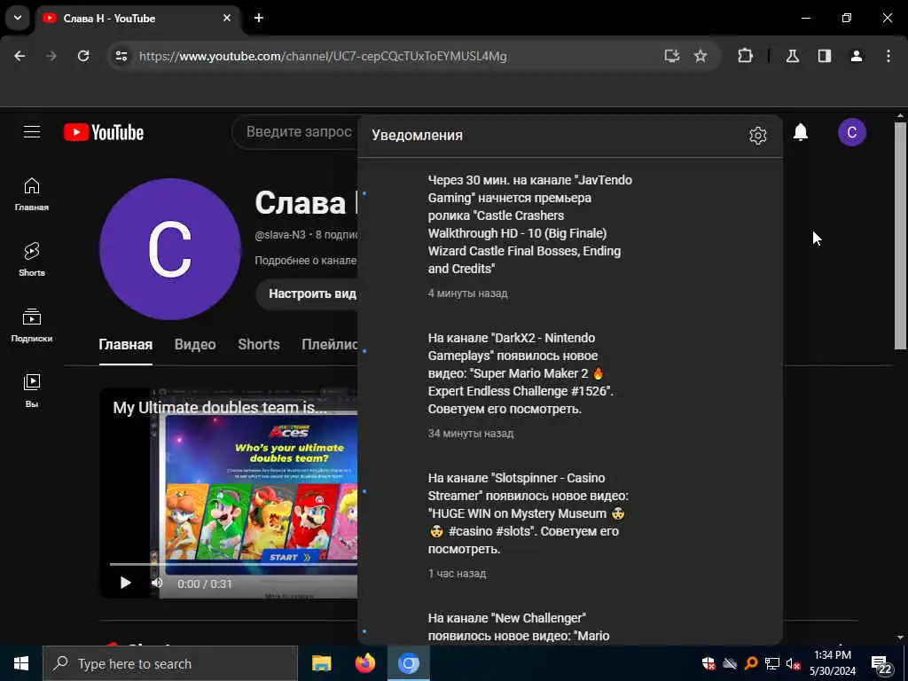Click the install app icon in address bar
This screenshot has height=681, width=908.
[672, 56]
